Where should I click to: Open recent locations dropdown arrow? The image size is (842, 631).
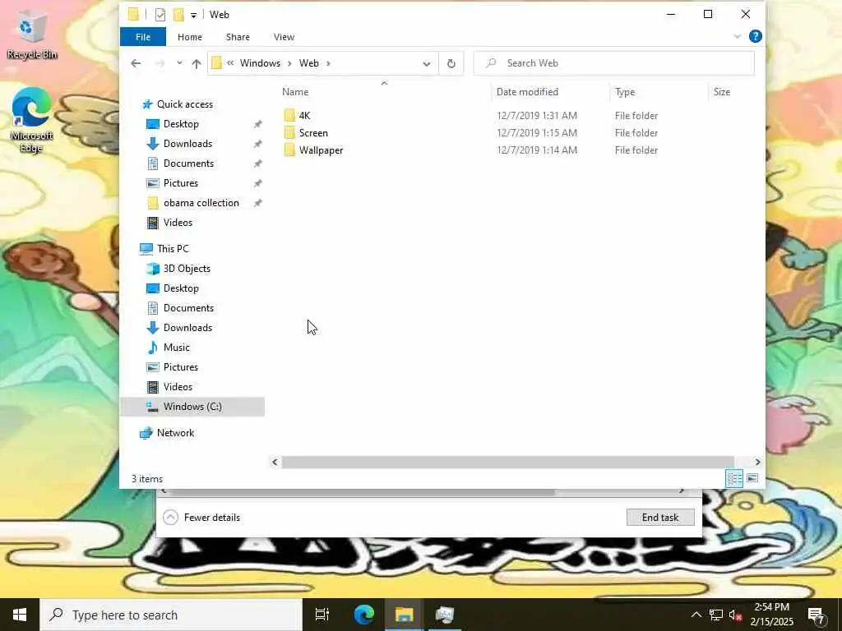(x=179, y=62)
